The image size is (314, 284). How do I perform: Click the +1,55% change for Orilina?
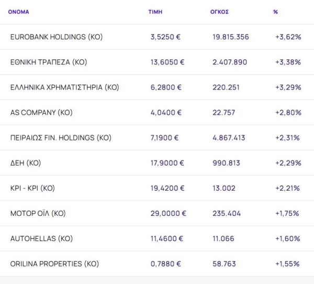(288, 264)
